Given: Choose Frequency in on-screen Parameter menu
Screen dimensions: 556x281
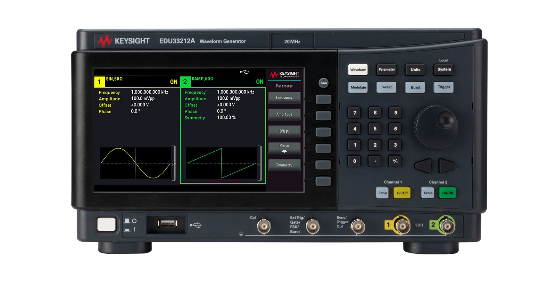Looking at the screenshot, I should pyautogui.click(x=284, y=98).
